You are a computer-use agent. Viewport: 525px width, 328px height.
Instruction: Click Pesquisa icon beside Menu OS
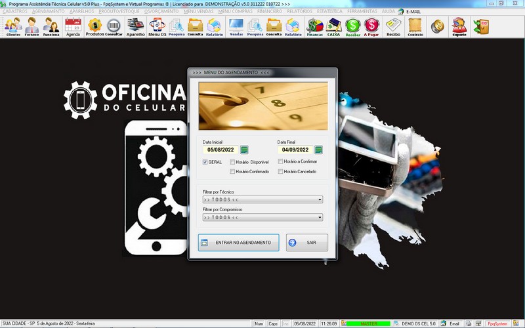(177, 27)
